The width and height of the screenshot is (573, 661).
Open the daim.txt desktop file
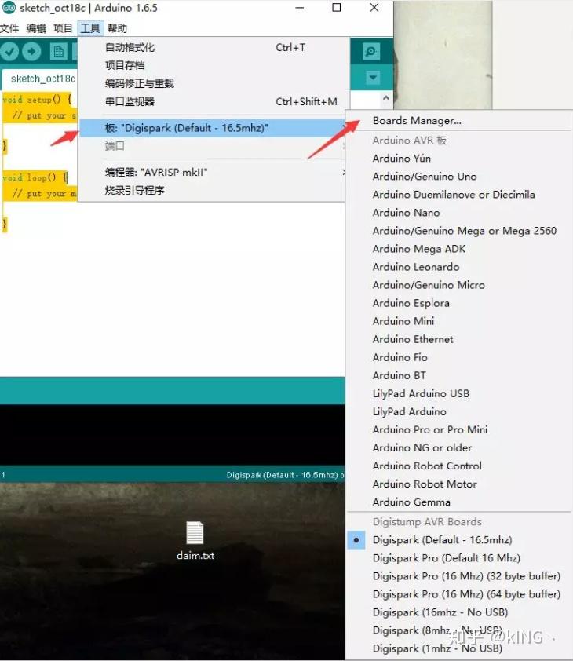pyautogui.click(x=195, y=541)
